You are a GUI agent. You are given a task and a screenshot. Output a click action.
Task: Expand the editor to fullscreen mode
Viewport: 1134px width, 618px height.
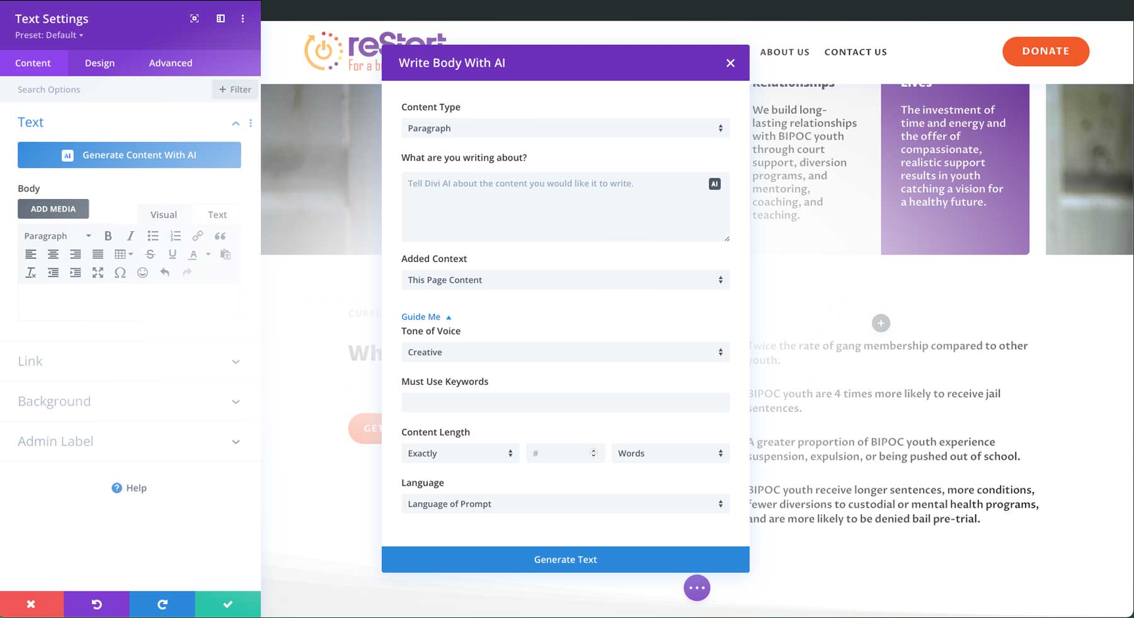tap(98, 273)
